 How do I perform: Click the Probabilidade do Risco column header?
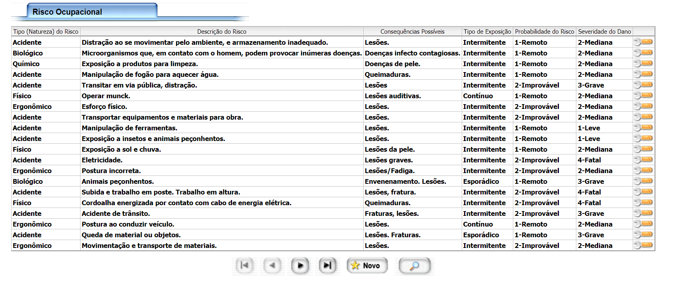(544, 32)
